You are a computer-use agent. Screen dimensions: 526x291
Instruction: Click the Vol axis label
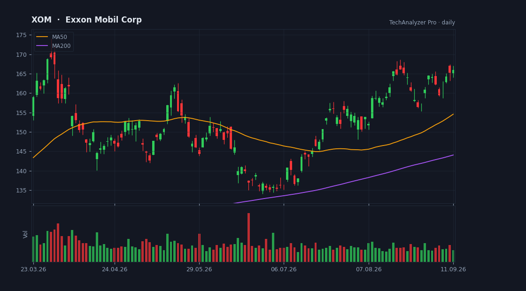click(25, 234)
